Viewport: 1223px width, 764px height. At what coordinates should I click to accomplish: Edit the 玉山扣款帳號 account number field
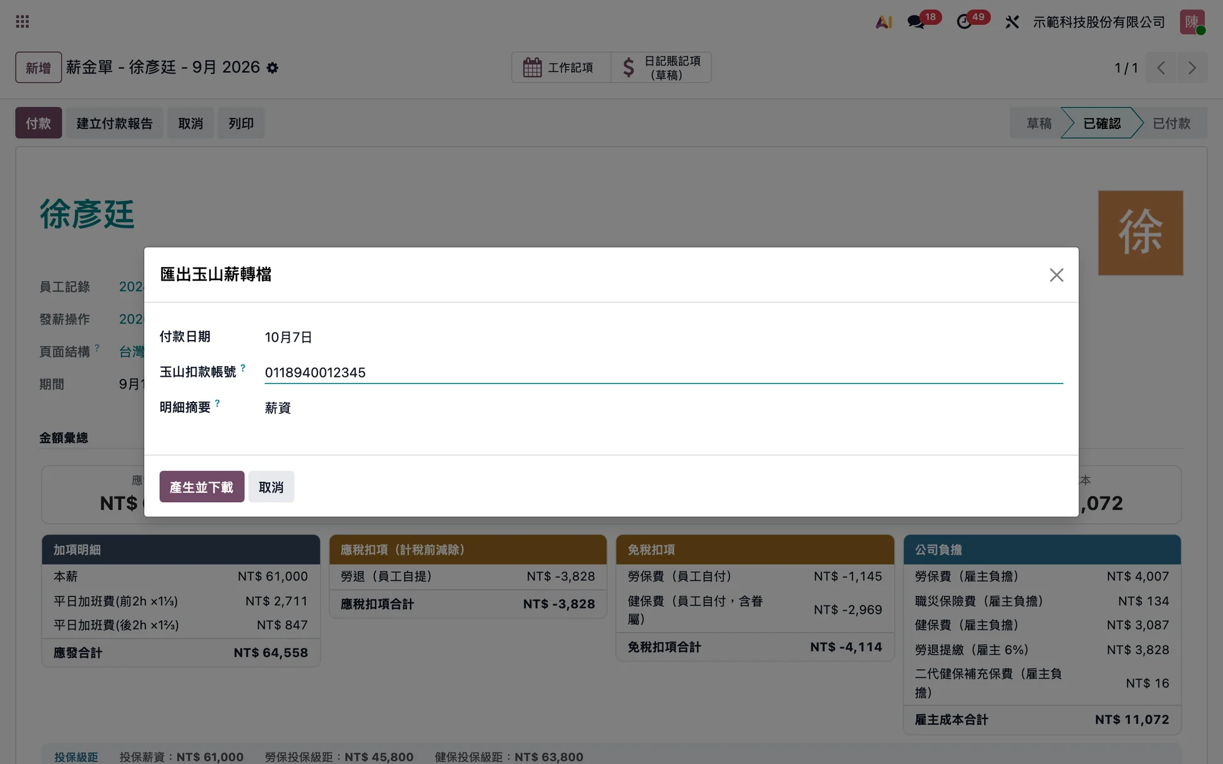tap(663, 372)
